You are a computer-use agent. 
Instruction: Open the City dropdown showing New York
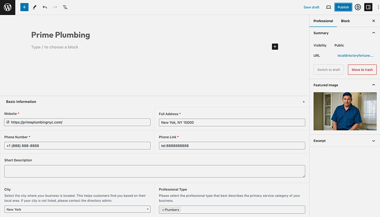pos(77,210)
